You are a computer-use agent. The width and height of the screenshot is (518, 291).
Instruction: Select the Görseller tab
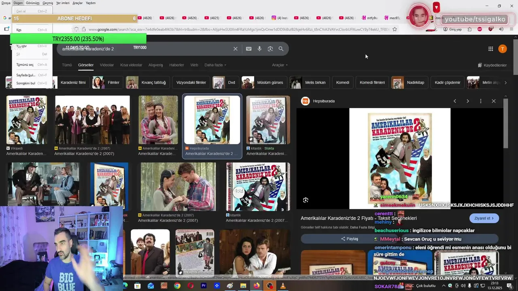(x=86, y=65)
